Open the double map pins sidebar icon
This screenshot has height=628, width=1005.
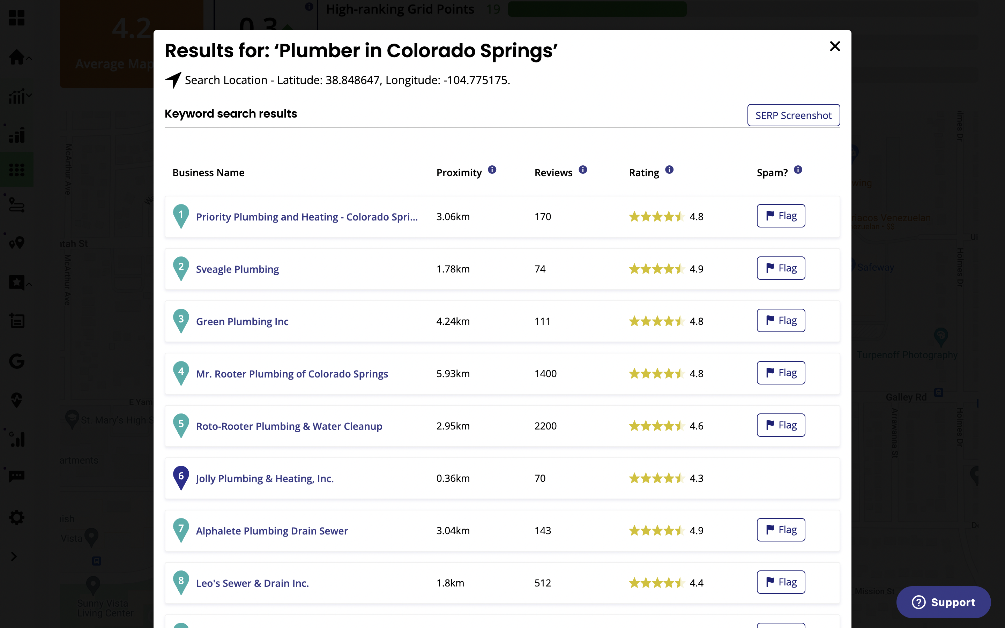[17, 243]
